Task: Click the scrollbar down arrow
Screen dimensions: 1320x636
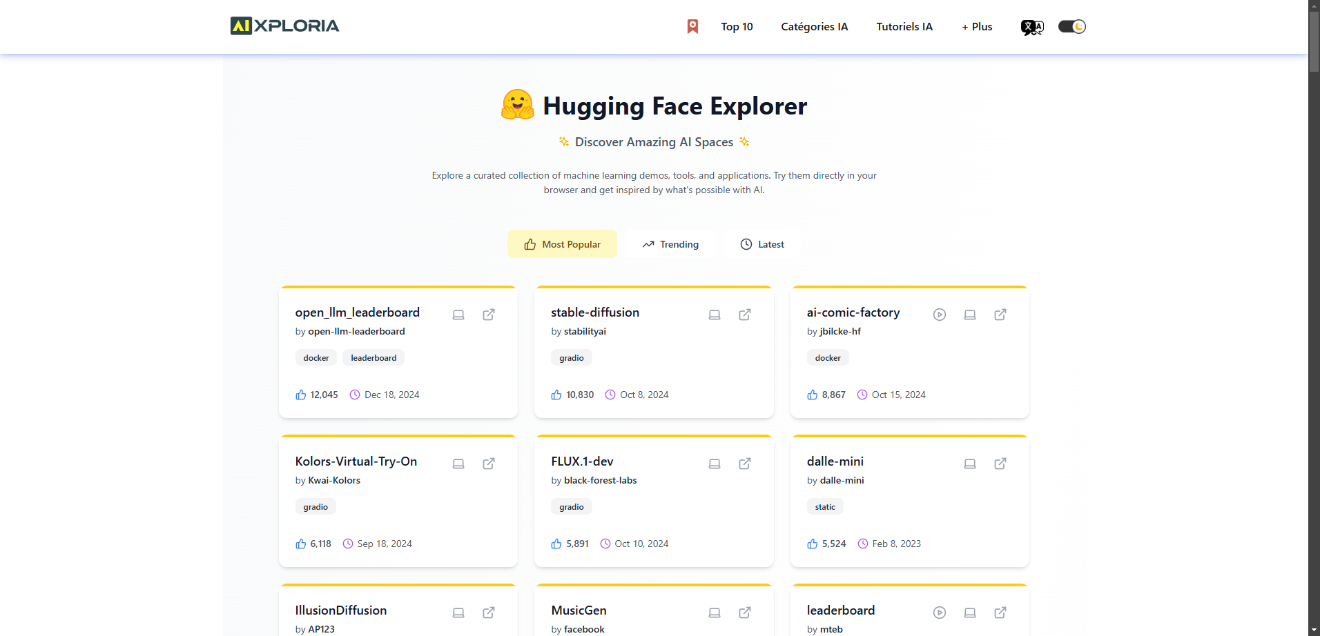Action: point(1314,630)
